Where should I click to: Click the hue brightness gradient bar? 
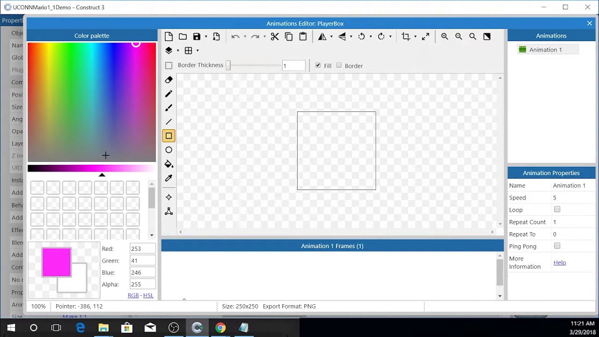coord(92,168)
